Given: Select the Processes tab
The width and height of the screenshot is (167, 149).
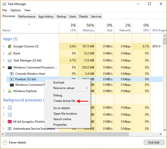Looking at the screenshot, I should 9,16.
